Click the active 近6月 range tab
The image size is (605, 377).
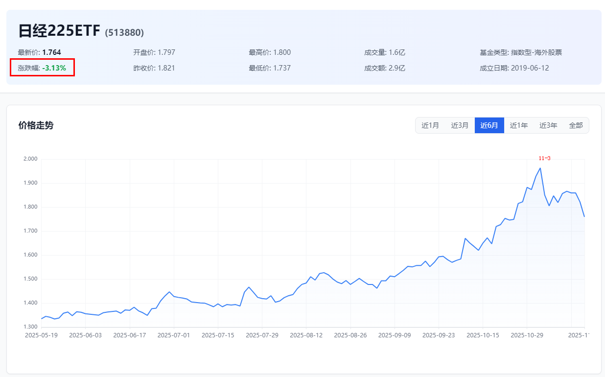click(x=489, y=125)
